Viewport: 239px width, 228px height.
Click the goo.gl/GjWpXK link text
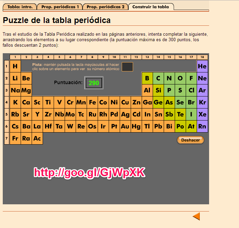89,173
